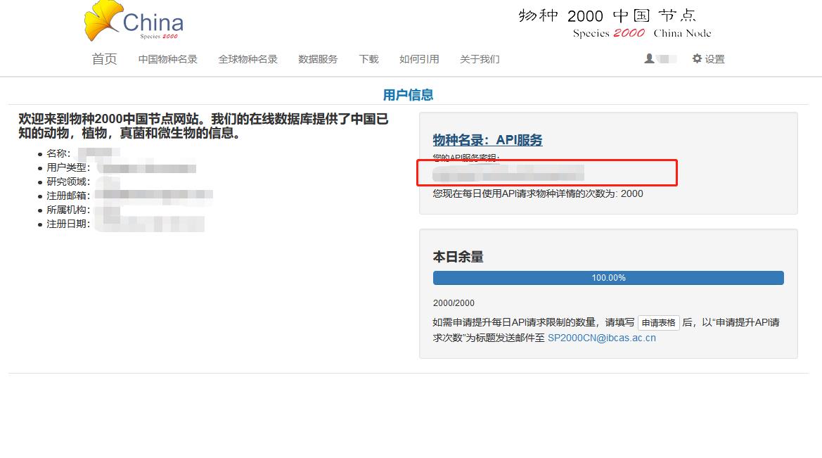
Task: Click the SP2000CN@ibcas.ac.cn email link
Action: click(x=601, y=338)
